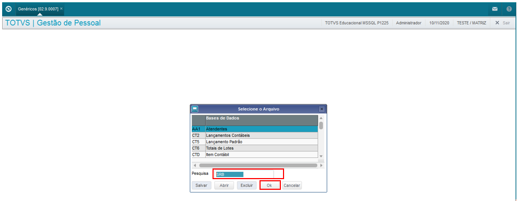519x201 pixels.
Task: Select the Lançamento Padrão row
Action: pos(255,141)
